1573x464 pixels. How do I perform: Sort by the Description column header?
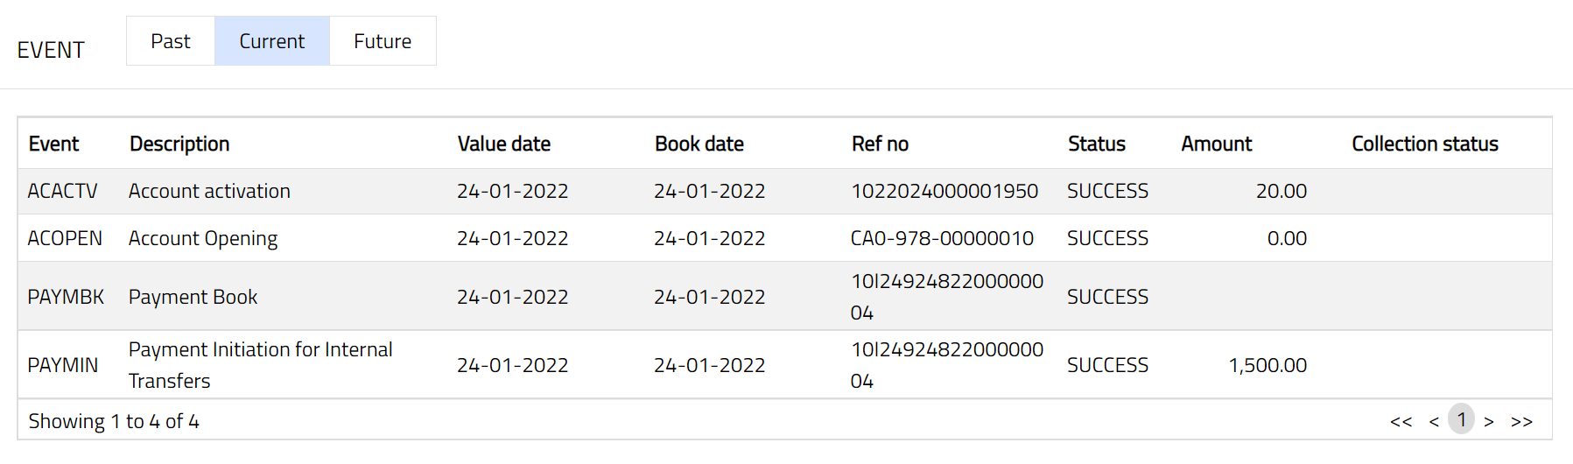click(x=179, y=144)
